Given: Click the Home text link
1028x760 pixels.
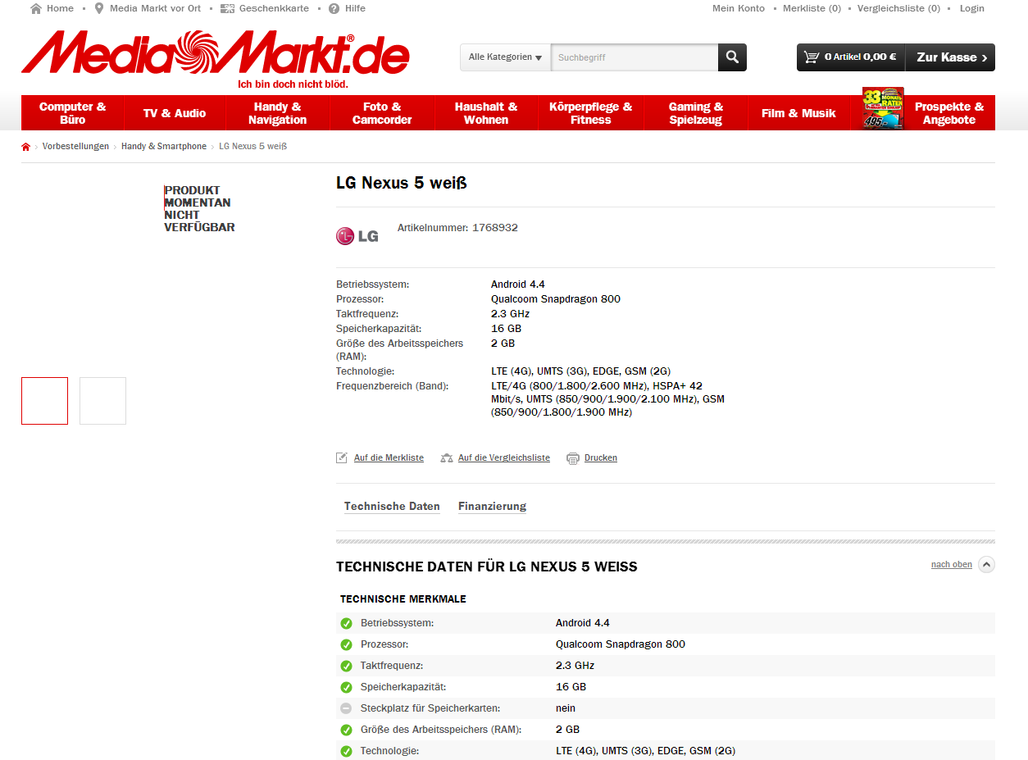Looking at the screenshot, I should point(60,8).
